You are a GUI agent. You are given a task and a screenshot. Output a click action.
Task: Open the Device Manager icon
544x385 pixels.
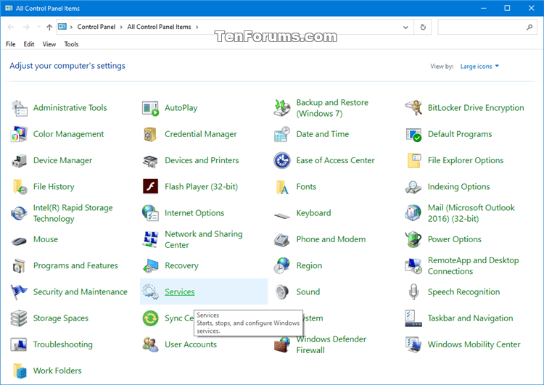click(19, 160)
